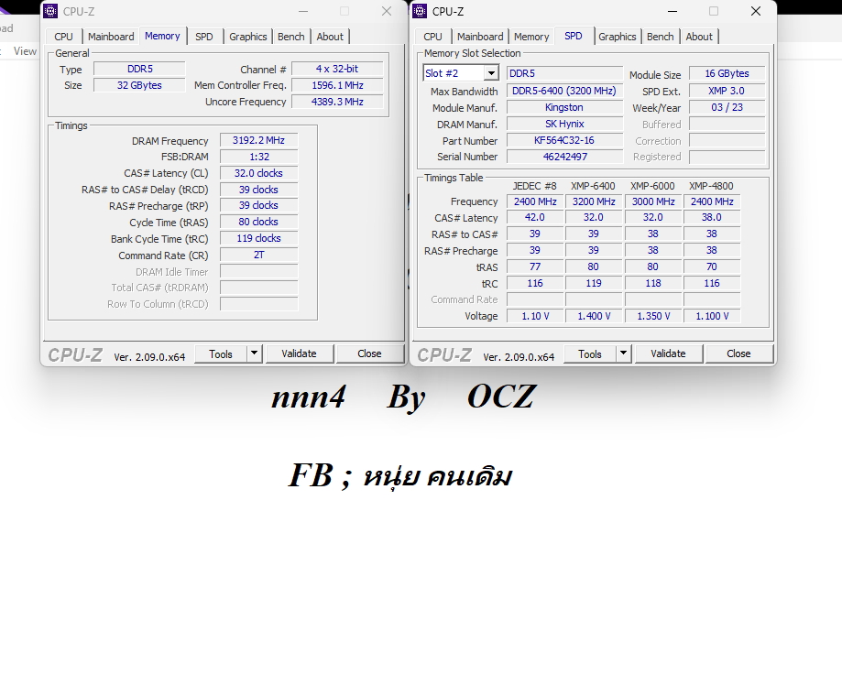Click the Cycle Time value "80 clocks"
This screenshot has height=696, width=842.
click(258, 222)
